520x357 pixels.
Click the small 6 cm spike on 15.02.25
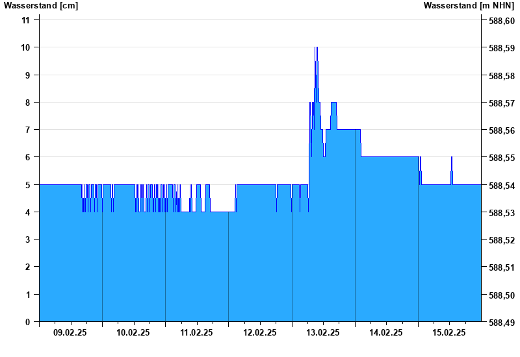tap(452, 158)
